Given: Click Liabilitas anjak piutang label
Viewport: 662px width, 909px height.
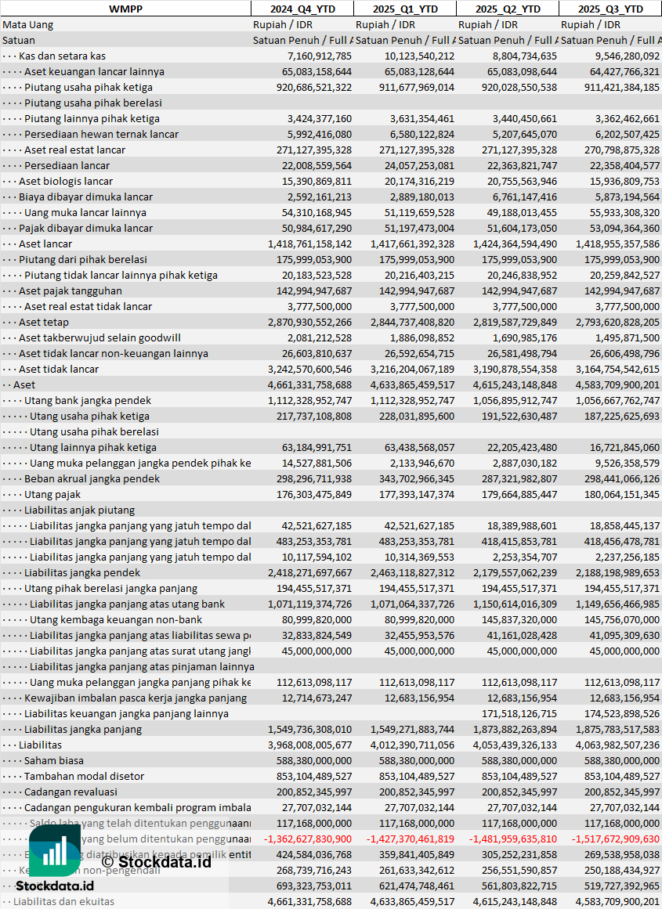Looking at the screenshot, I should click(x=79, y=510).
